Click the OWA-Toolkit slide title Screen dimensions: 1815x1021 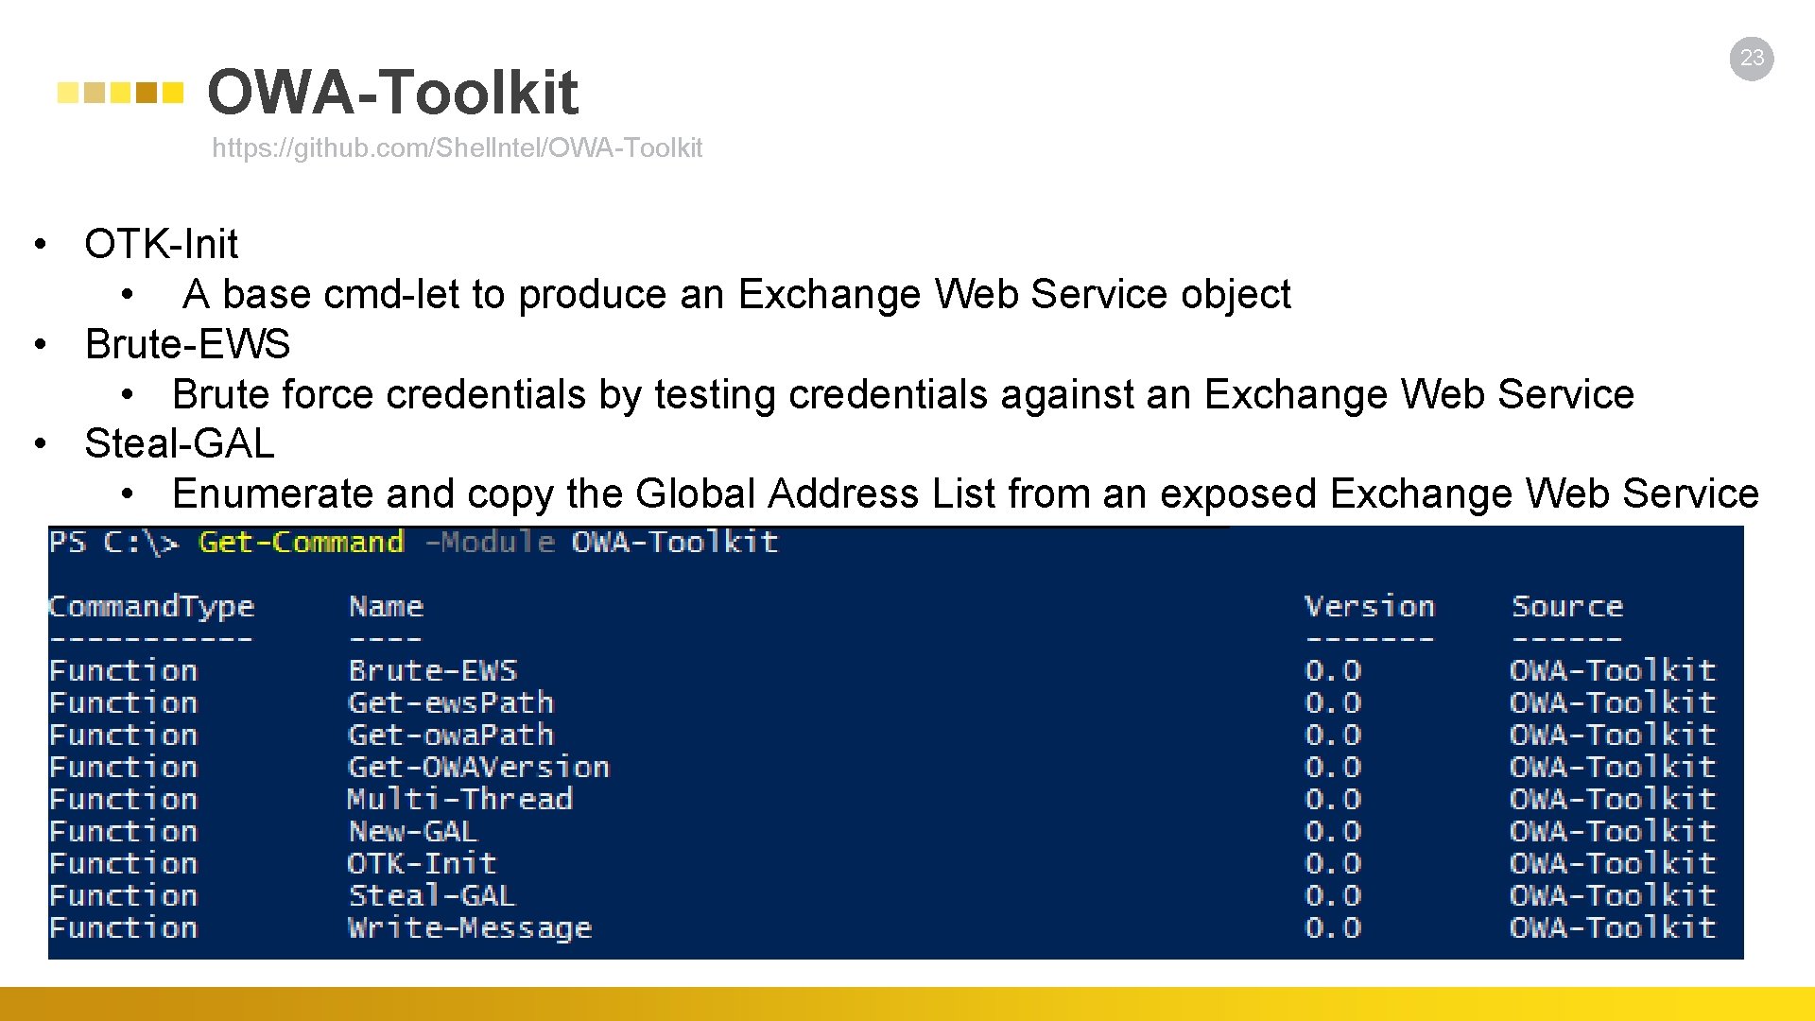point(392,93)
